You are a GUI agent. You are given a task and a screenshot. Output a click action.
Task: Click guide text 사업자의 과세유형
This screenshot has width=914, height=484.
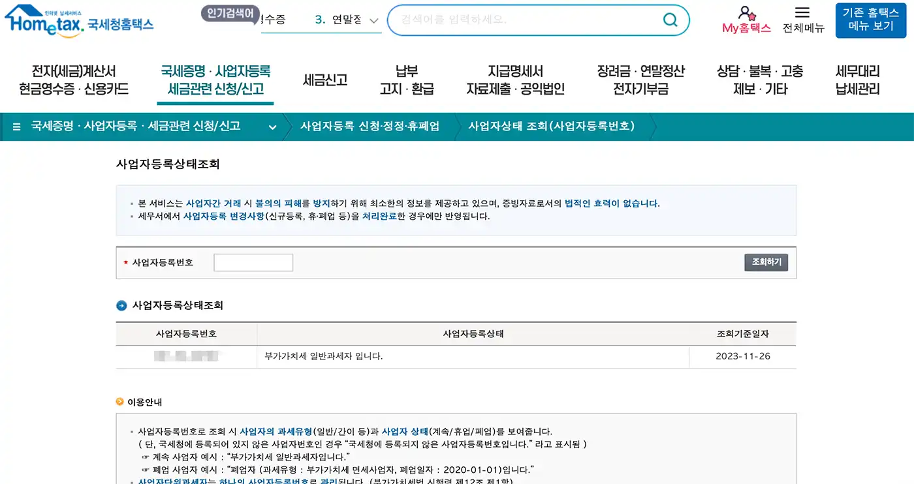click(x=276, y=432)
